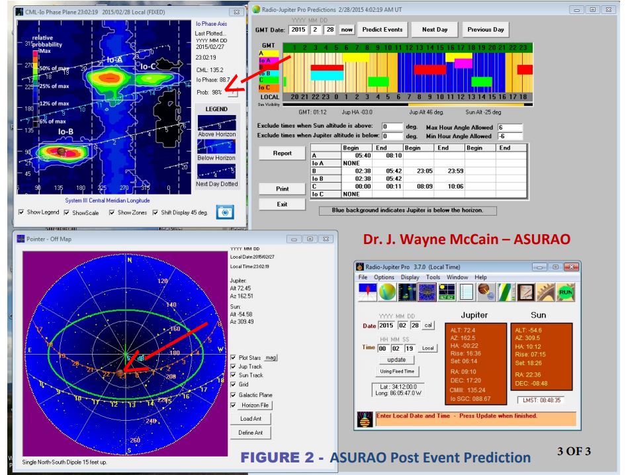Click the Sun altitude exclusion field

[x=392, y=126]
